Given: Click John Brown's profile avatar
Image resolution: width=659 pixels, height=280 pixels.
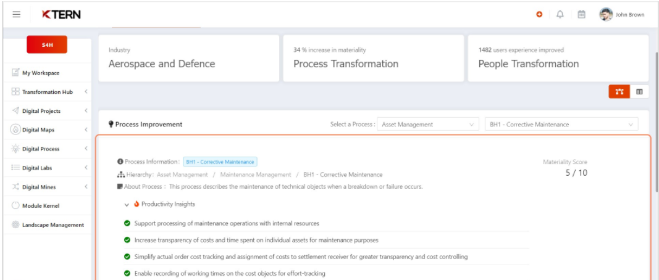Looking at the screenshot, I should (606, 14).
